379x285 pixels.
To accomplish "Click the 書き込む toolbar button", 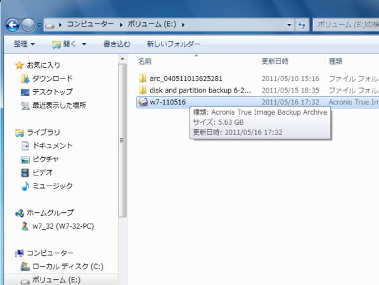I will (x=117, y=44).
